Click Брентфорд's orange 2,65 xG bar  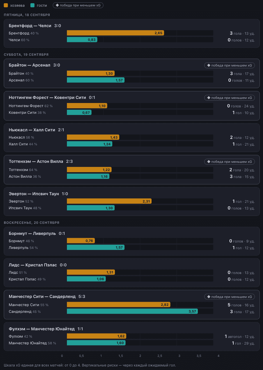tap(115, 33)
